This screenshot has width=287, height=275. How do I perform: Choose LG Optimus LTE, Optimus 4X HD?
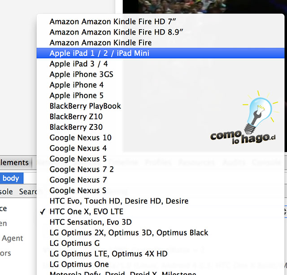pos(109,254)
